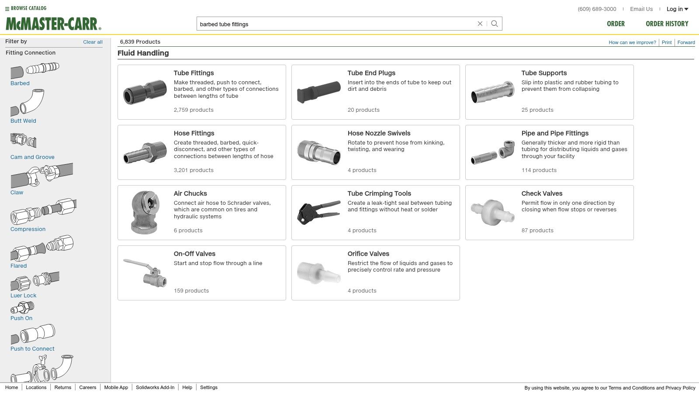Open the On-Off Valves category title
The width and height of the screenshot is (699, 393).
194,254
